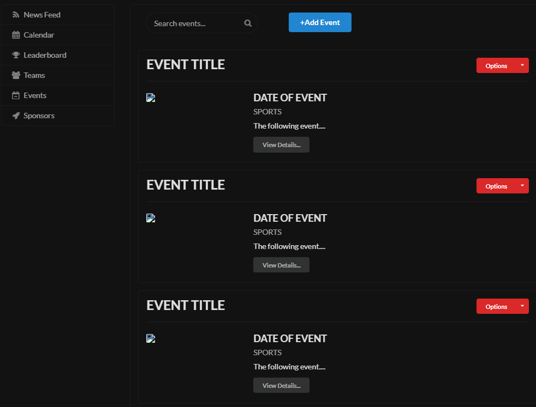Expand the second event's Options dropdown arrow
536x407 pixels.
coord(522,186)
